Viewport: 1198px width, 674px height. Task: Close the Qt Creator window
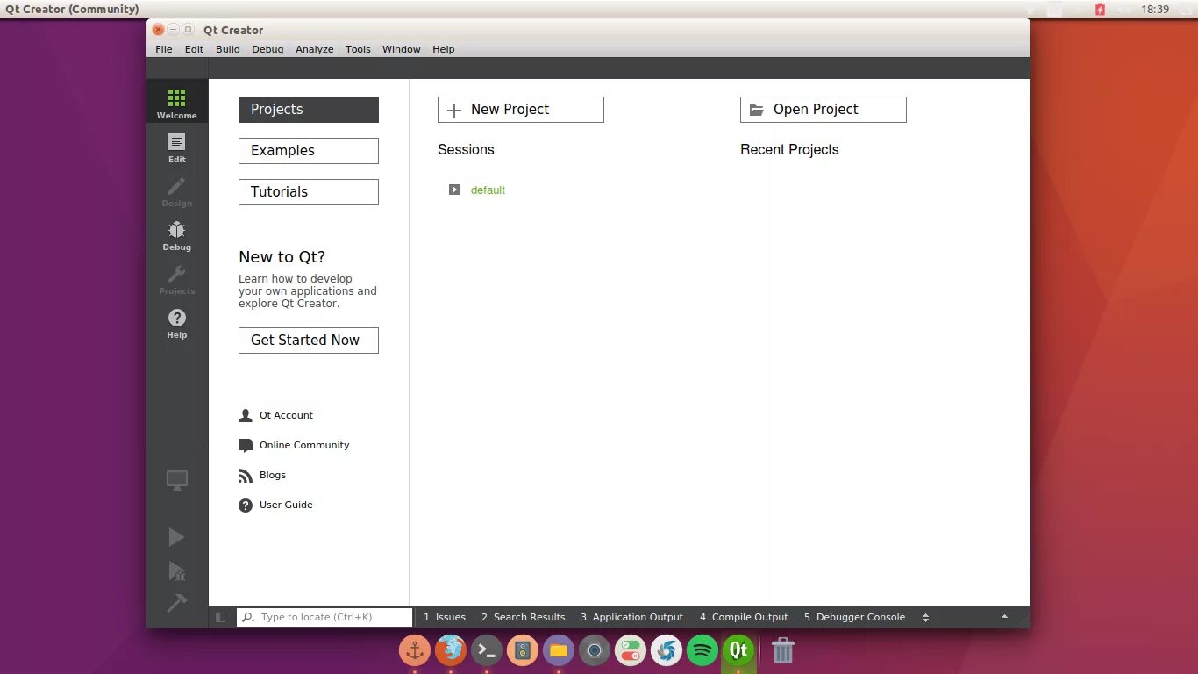pos(159,30)
